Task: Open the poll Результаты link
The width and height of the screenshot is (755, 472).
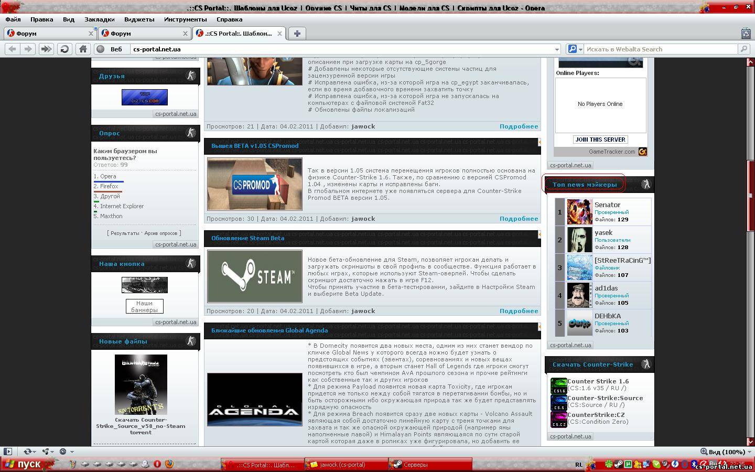Action: coord(125,233)
